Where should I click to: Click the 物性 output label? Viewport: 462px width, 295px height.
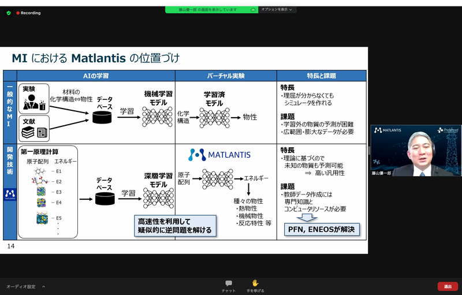coord(250,117)
